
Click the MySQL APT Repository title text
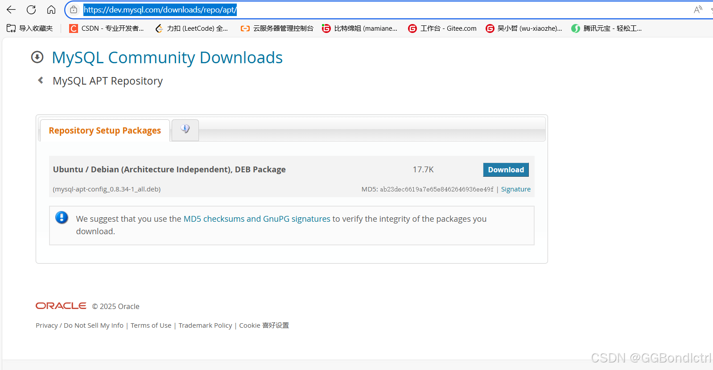(107, 81)
